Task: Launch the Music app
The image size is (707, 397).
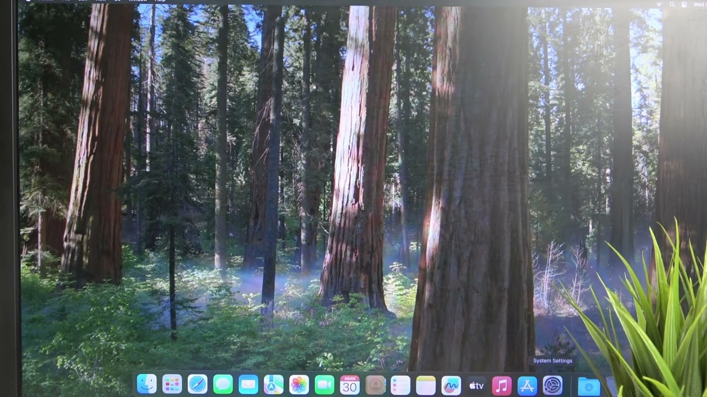Action: 502,385
